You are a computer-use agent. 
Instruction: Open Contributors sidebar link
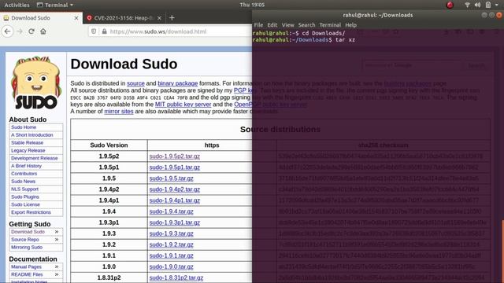[24, 174]
